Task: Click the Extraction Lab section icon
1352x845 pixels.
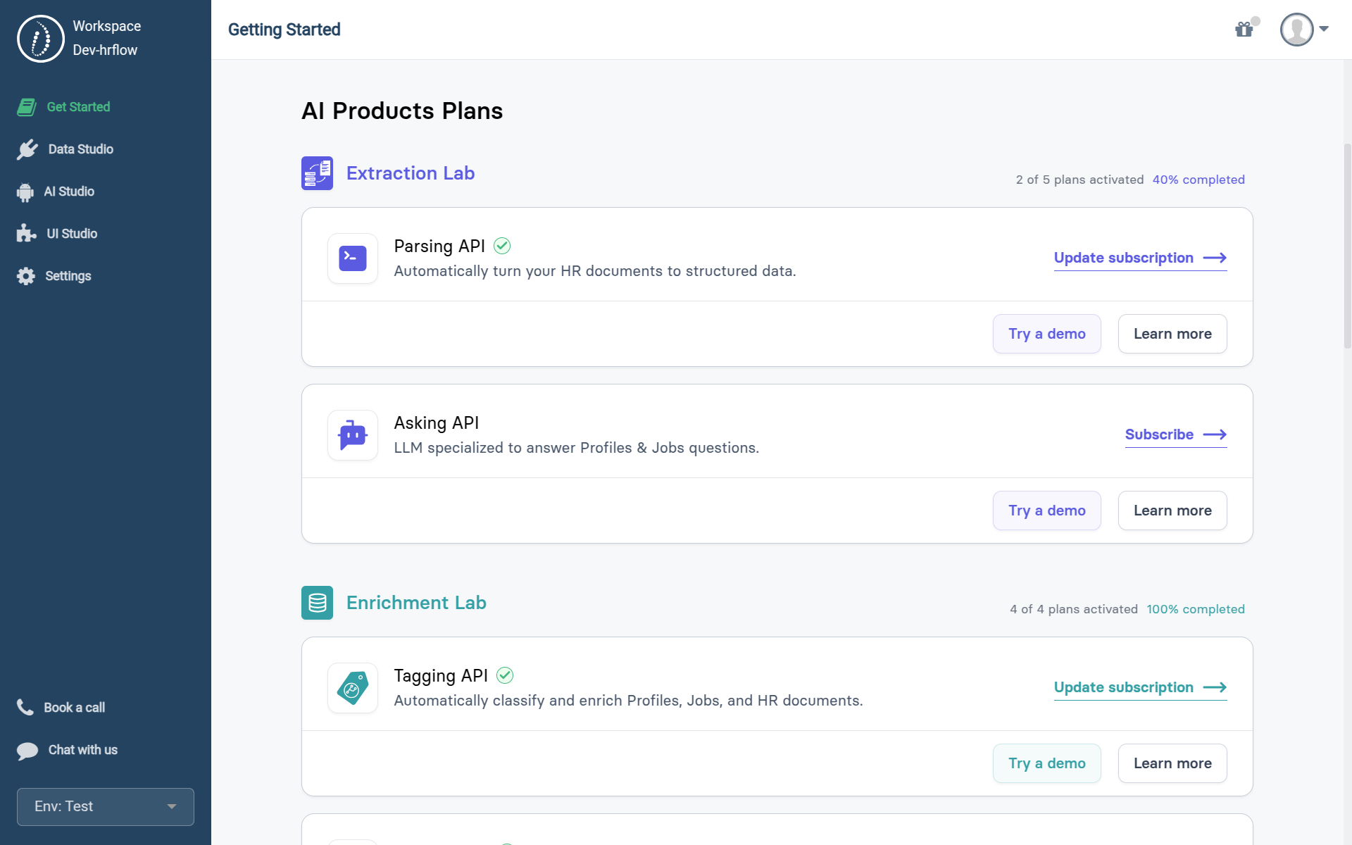Action: click(317, 173)
